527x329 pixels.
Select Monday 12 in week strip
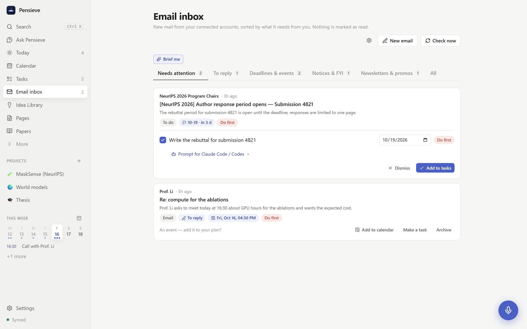[10, 232]
